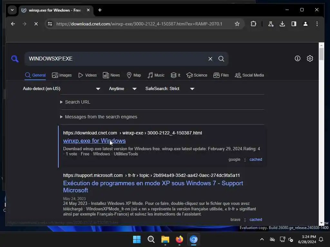The image size is (330, 247).
Task: Open the browser three-dot menu
Action: point(317,24)
